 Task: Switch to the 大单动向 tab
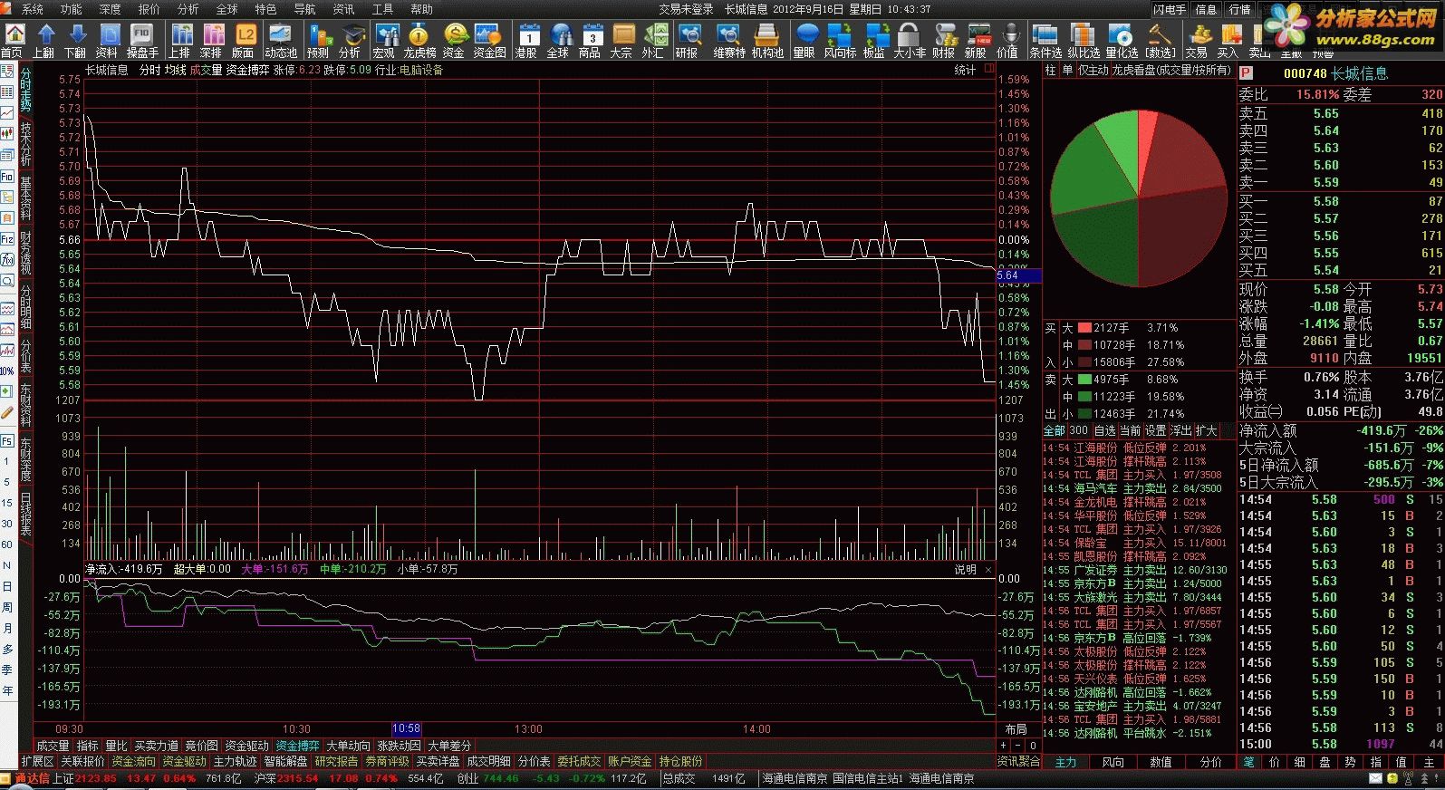(x=349, y=746)
